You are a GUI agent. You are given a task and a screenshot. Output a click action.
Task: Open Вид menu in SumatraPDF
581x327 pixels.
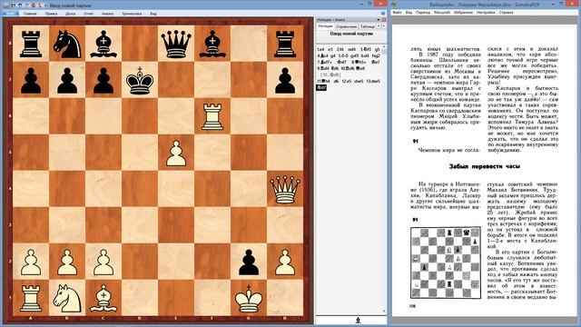click(409, 12)
